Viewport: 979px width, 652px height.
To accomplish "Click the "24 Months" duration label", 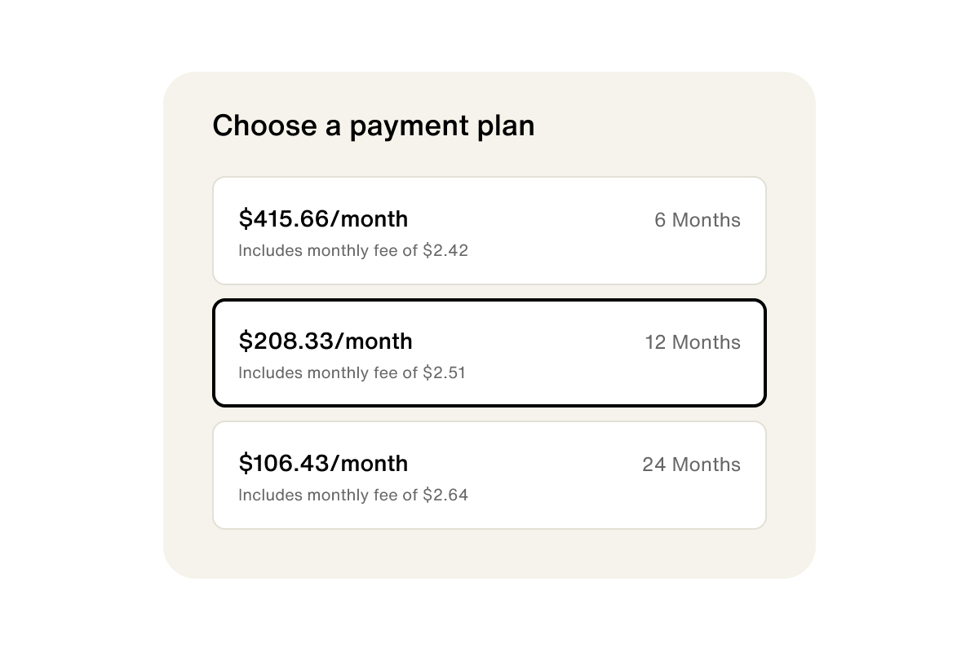I will pos(691,465).
